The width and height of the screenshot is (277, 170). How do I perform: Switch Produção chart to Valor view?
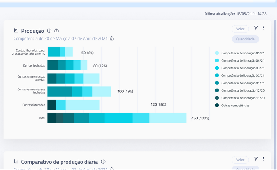240,29
